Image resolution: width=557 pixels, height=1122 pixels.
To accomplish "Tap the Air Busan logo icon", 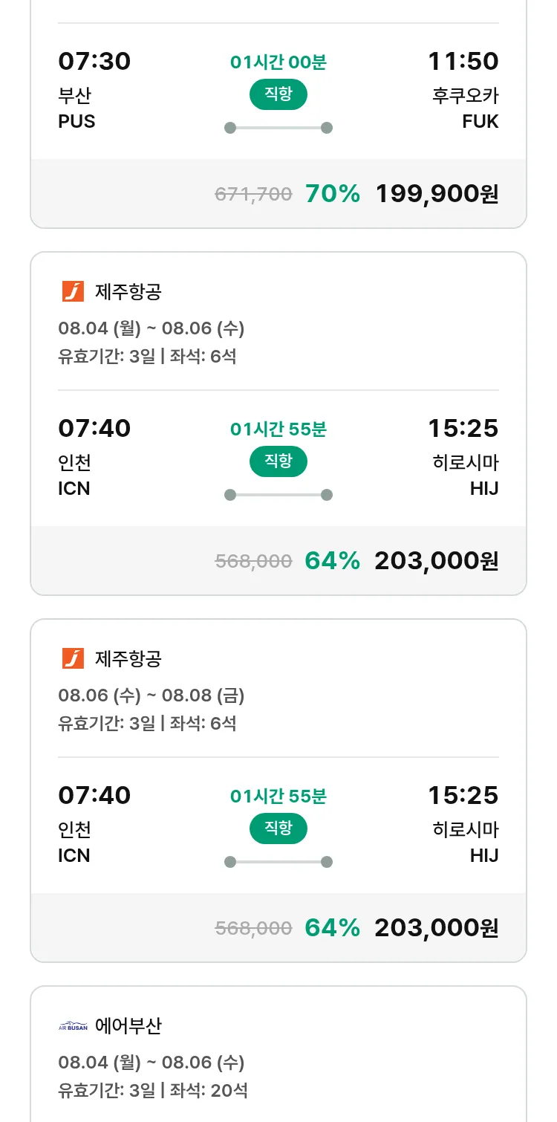I will [x=73, y=1026].
